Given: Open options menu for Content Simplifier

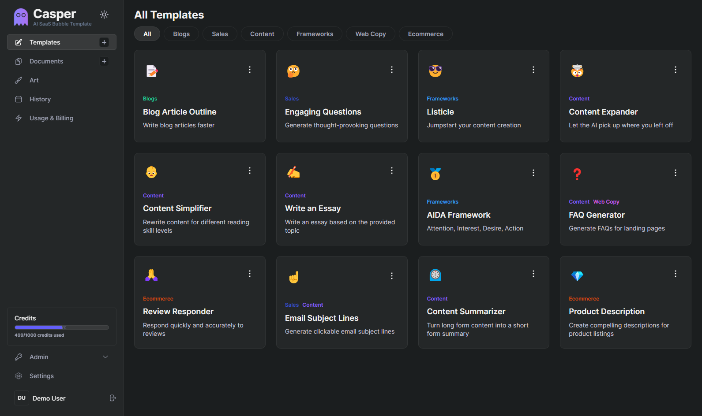Looking at the screenshot, I should (250, 171).
